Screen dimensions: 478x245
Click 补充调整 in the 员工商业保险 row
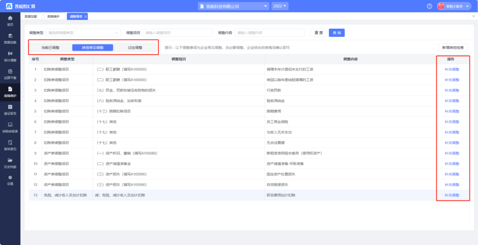[x=452, y=122]
